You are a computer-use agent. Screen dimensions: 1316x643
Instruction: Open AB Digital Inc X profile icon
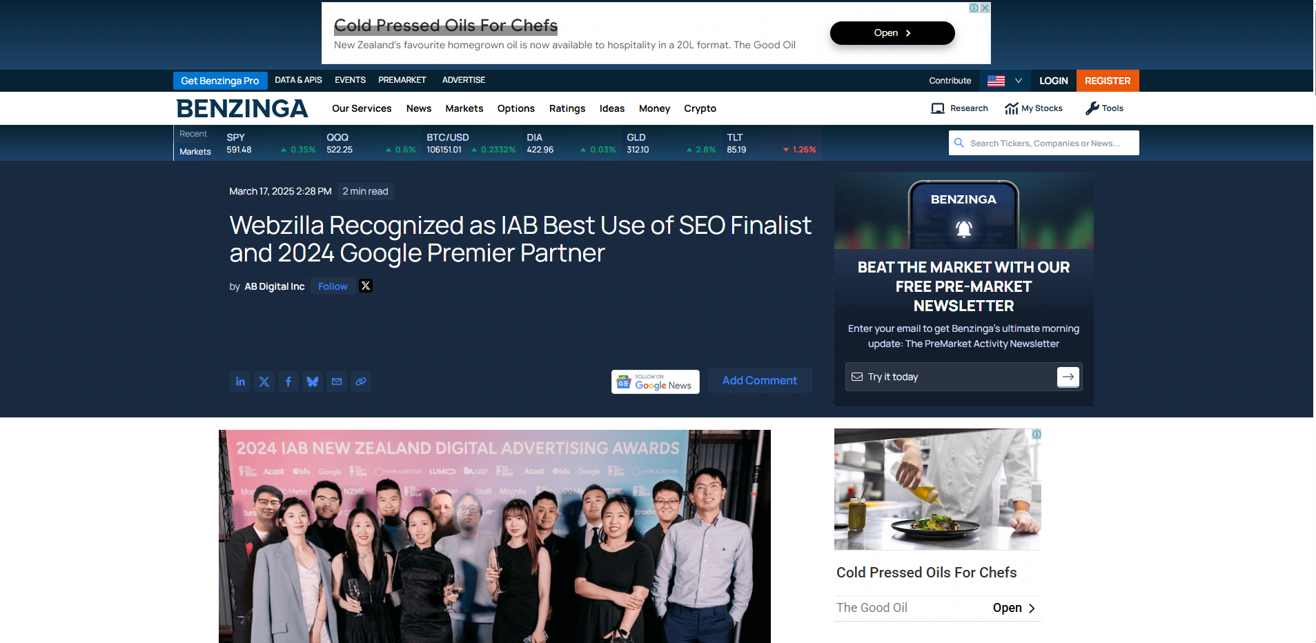click(x=366, y=286)
